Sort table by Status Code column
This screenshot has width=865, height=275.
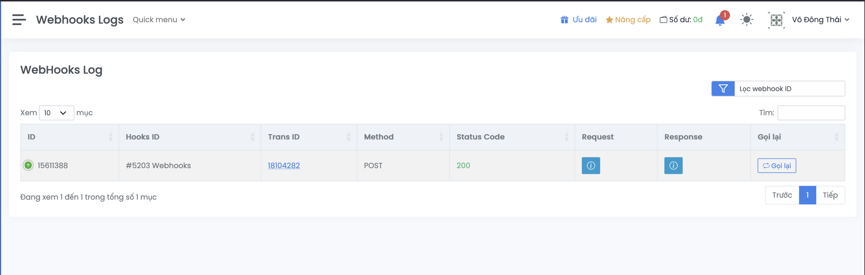512,137
